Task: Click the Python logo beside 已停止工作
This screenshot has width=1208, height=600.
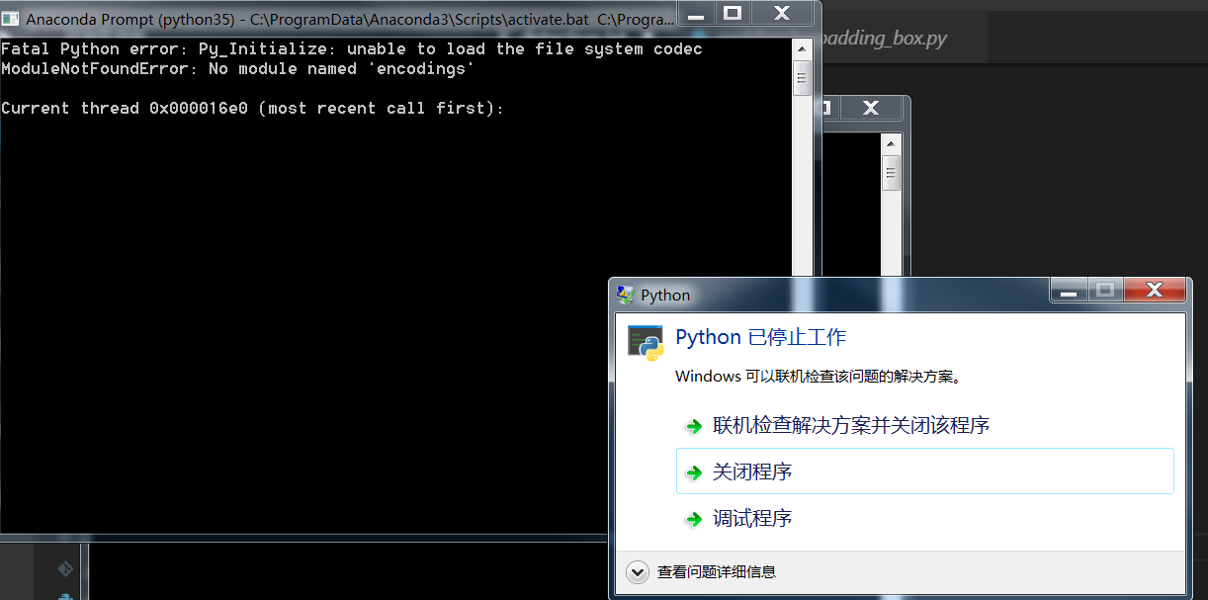Action: click(645, 341)
